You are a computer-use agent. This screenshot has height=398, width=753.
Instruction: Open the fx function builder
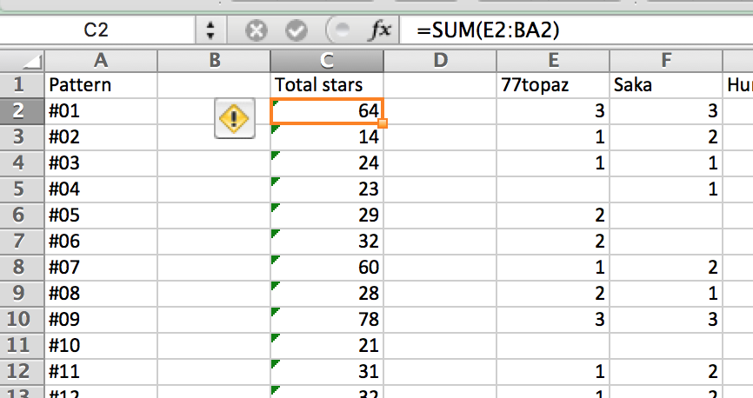coord(380,30)
